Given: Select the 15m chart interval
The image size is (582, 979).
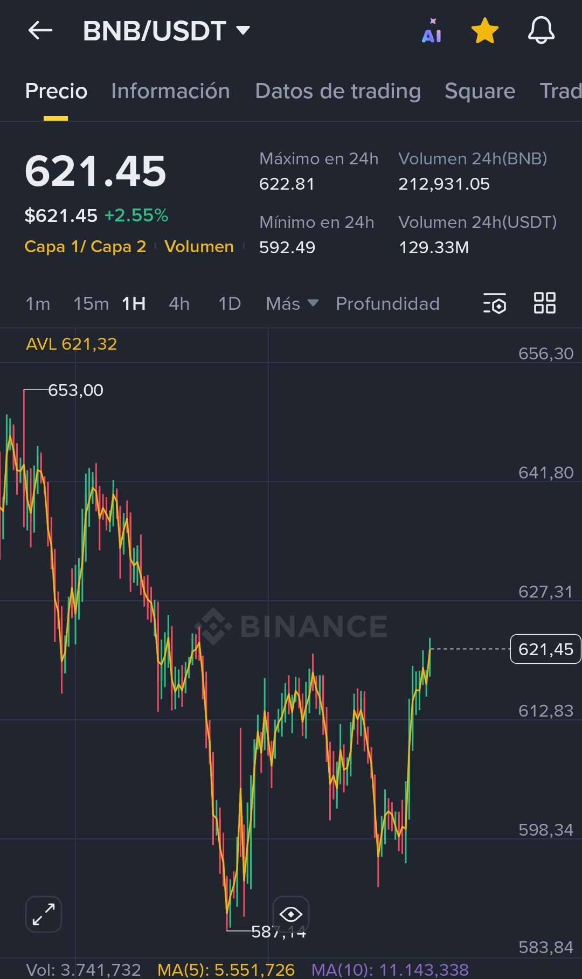Looking at the screenshot, I should [91, 303].
